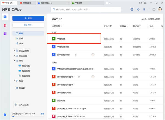Click the 文件位置 column header
Viewport: 165px width, 120px height.
[x=108, y=26]
